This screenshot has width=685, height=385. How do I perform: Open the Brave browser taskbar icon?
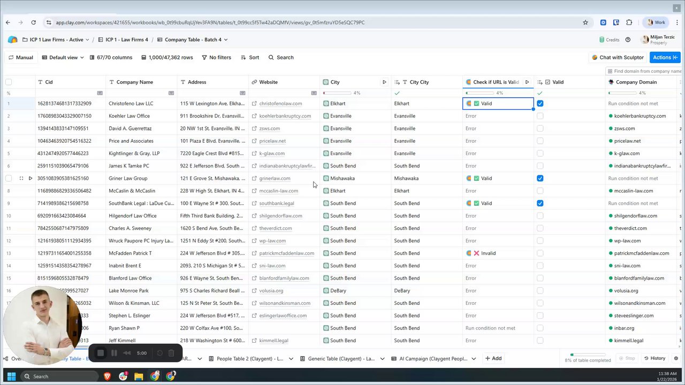click(x=108, y=376)
